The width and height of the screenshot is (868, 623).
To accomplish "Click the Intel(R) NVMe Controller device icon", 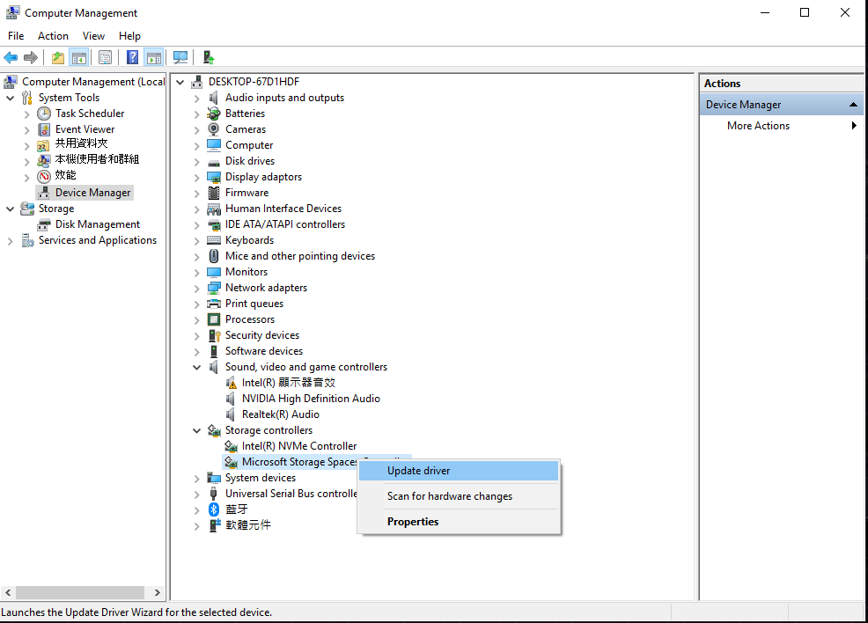I will click(x=231, y=446).
